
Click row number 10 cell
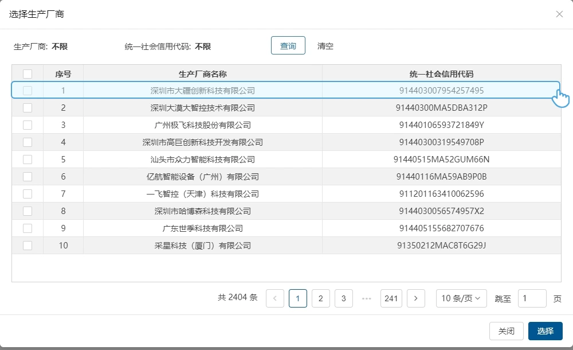point(63,246)
